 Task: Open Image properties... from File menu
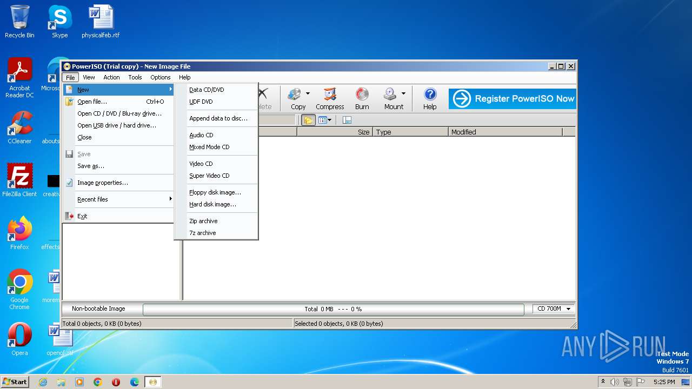pyautogui.click(x=118, y=183)
